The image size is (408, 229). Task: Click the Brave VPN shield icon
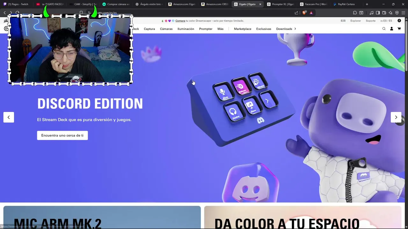click(x=397, y=13)
